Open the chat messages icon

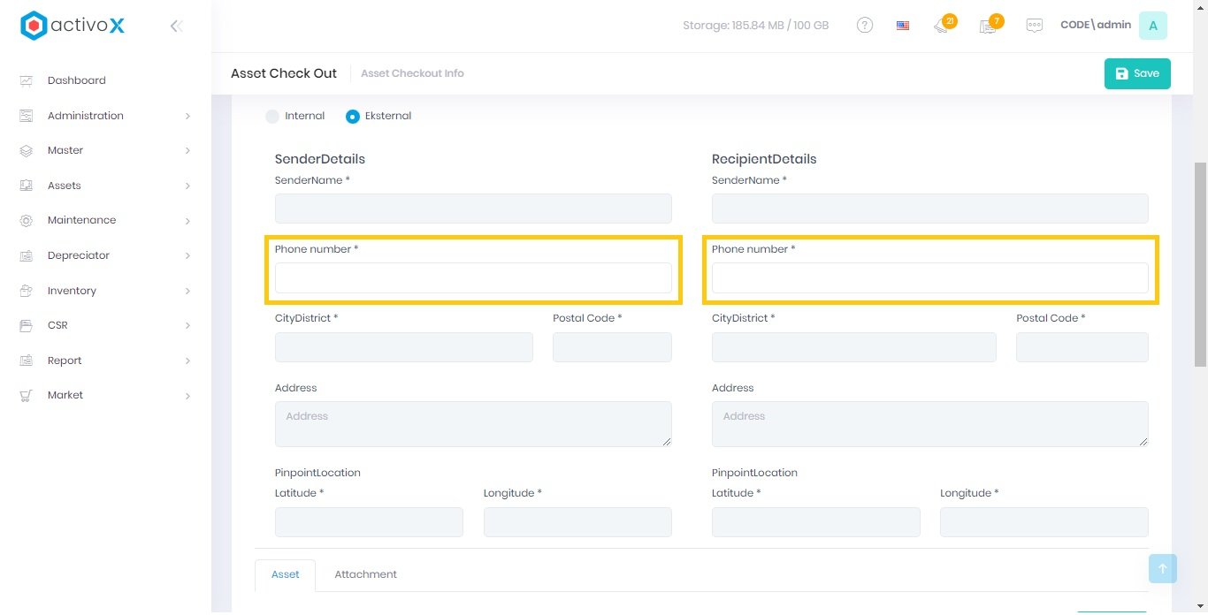[1034, 26]
